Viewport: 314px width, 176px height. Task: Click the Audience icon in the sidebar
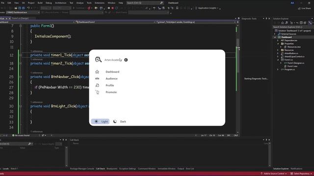pos(97,78)
